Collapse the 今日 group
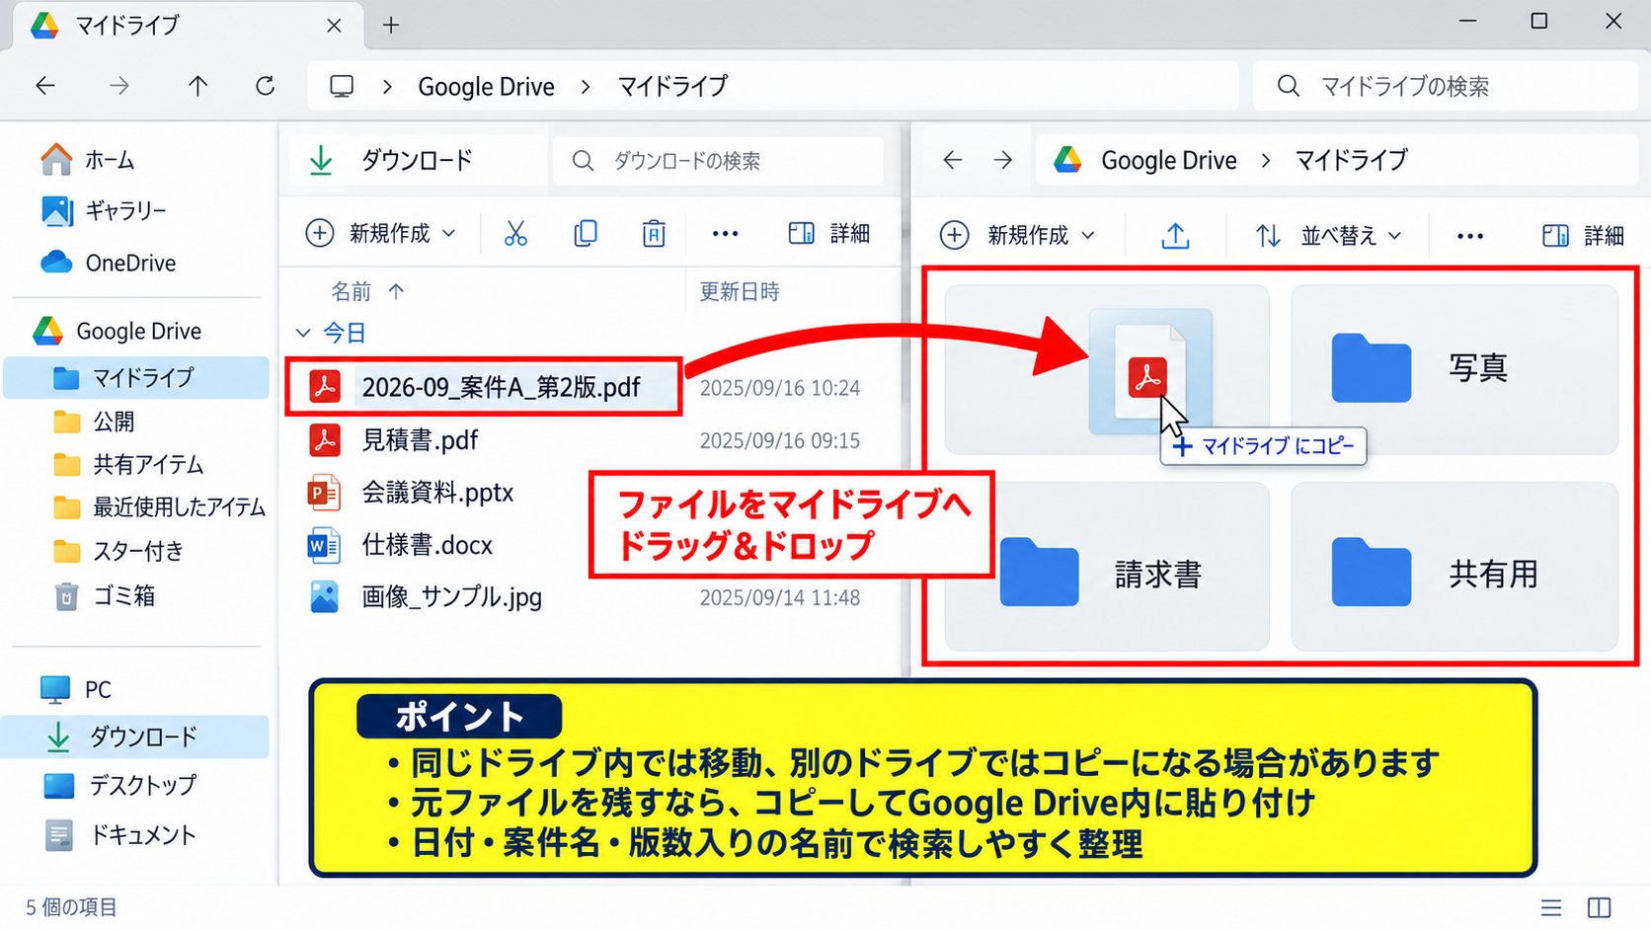 point(303,333)
